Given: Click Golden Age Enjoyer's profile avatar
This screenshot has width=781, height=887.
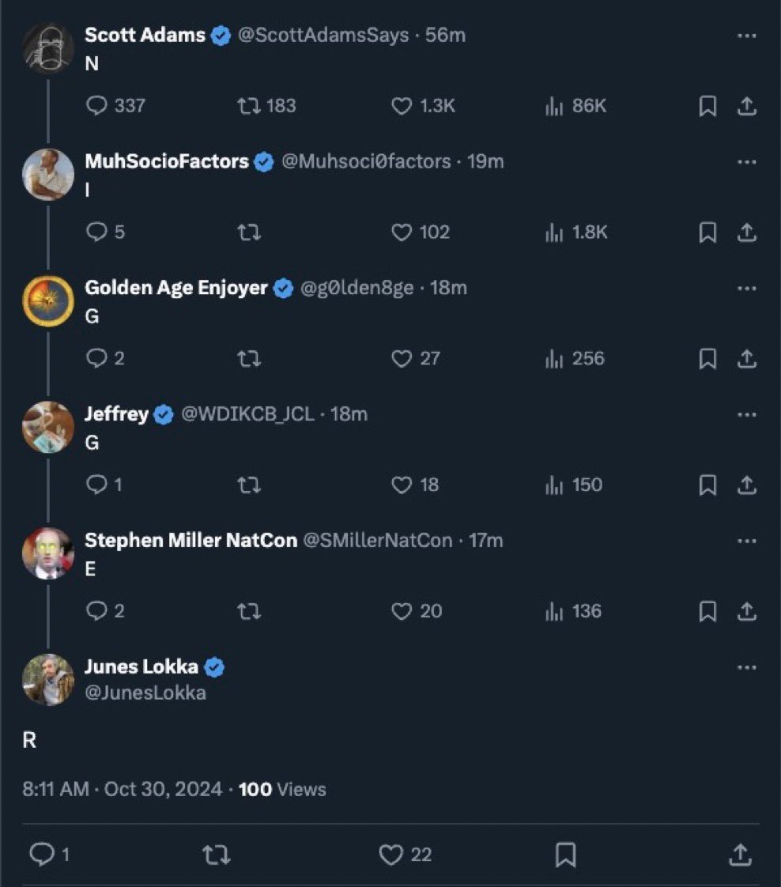Looking at the screenshot, I should coord(48,301).
